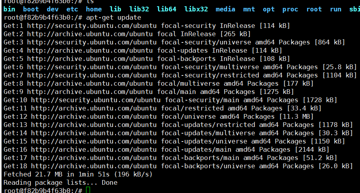Click the Get:2 focal InRelease line
360x193 pixels.
[127, 34]
